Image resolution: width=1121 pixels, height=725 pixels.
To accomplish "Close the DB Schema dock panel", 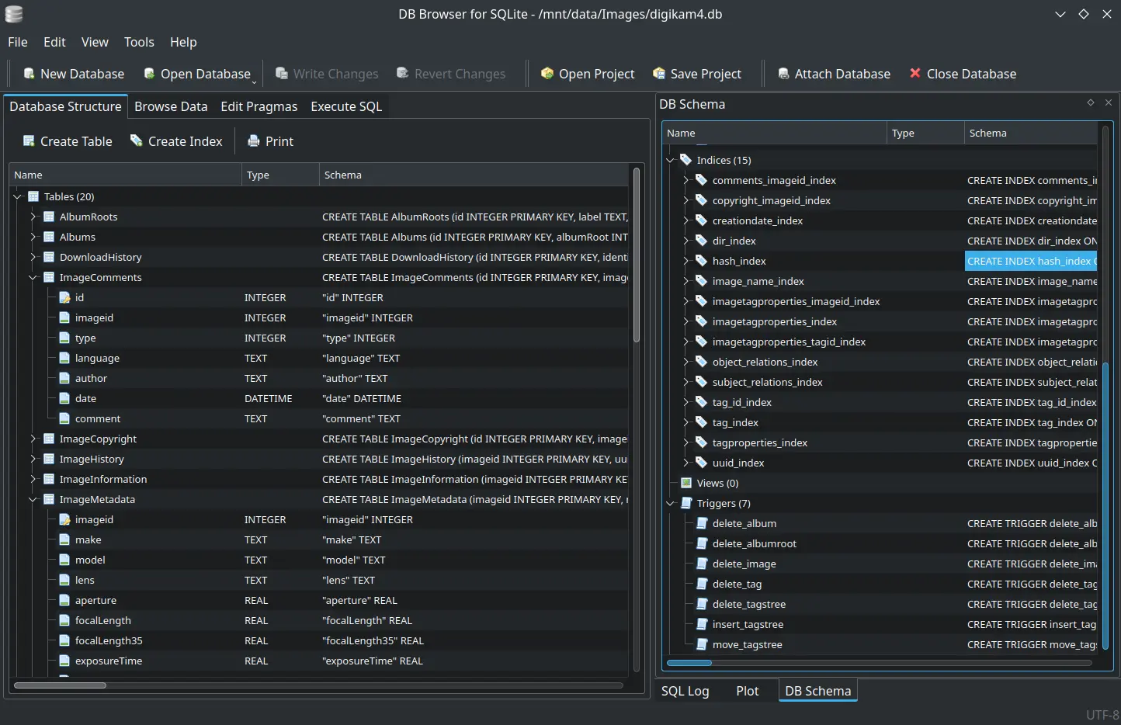I will point(1109,102).
